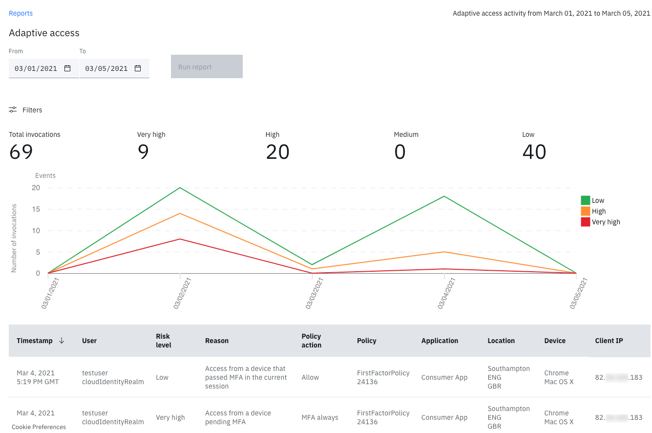Click the green line point at 03/04/2021

click(444, 196)
